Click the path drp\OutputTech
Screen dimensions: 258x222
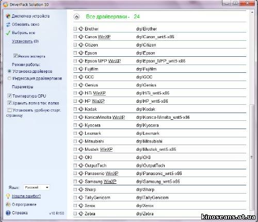tap(150, 166)
